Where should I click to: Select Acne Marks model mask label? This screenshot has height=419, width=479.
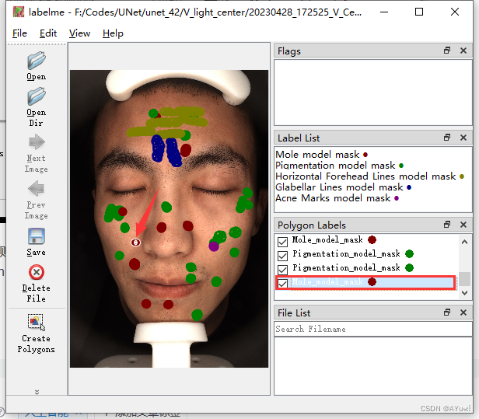[x=337, y=198]
